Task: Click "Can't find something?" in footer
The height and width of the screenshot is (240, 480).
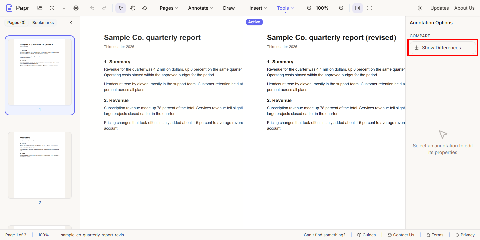Action: (324, 235)
